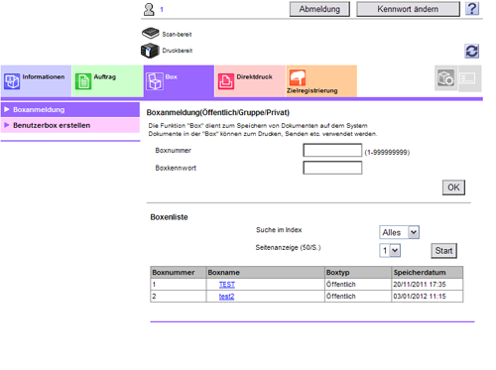Confirm box login with OK button
Viewport: 496px width, 370px height.
453,187
